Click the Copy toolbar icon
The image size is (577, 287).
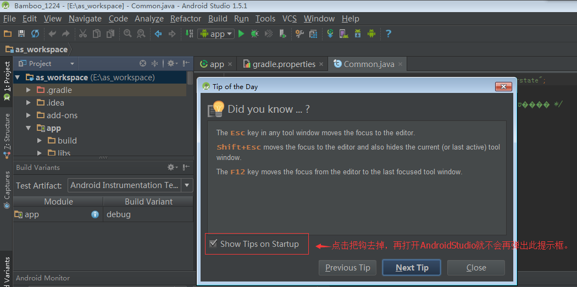[x=97, y=34]
